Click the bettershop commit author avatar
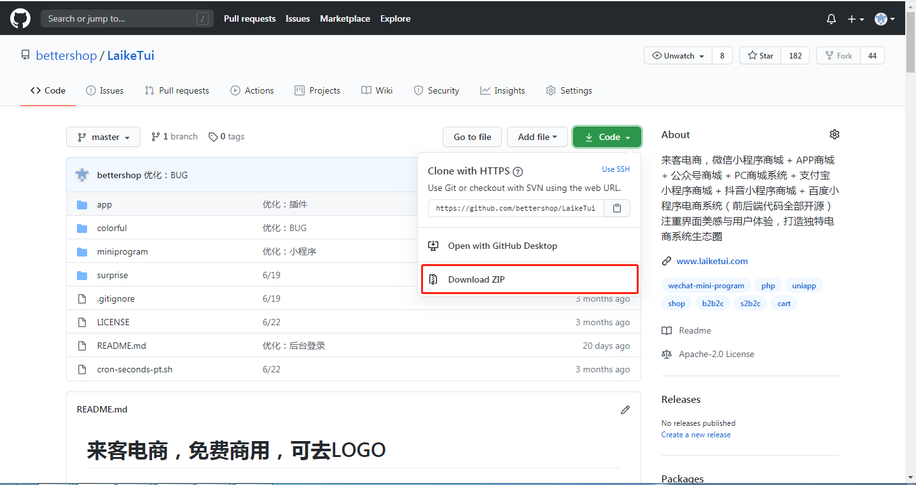The width and height of the screenshot is (916, 485). [x=82, y=175]
